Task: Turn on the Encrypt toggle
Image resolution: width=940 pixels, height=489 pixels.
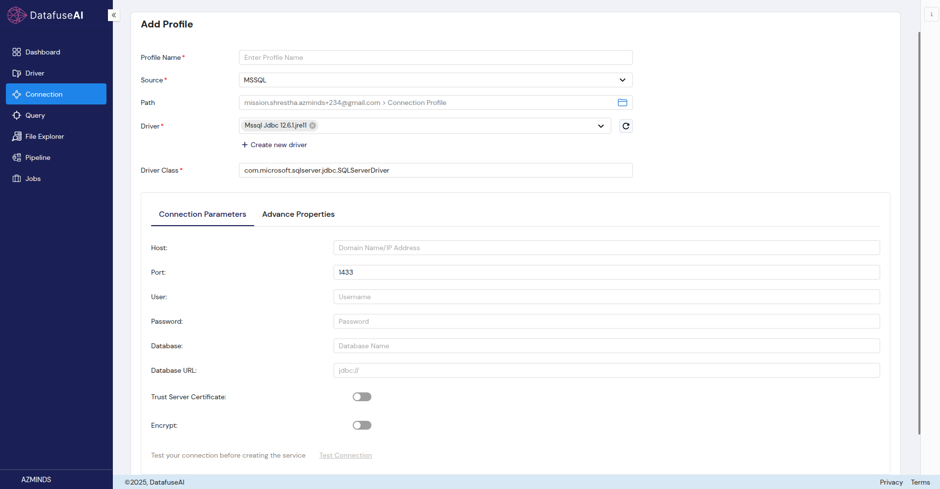Action: (x=362, y=425)
